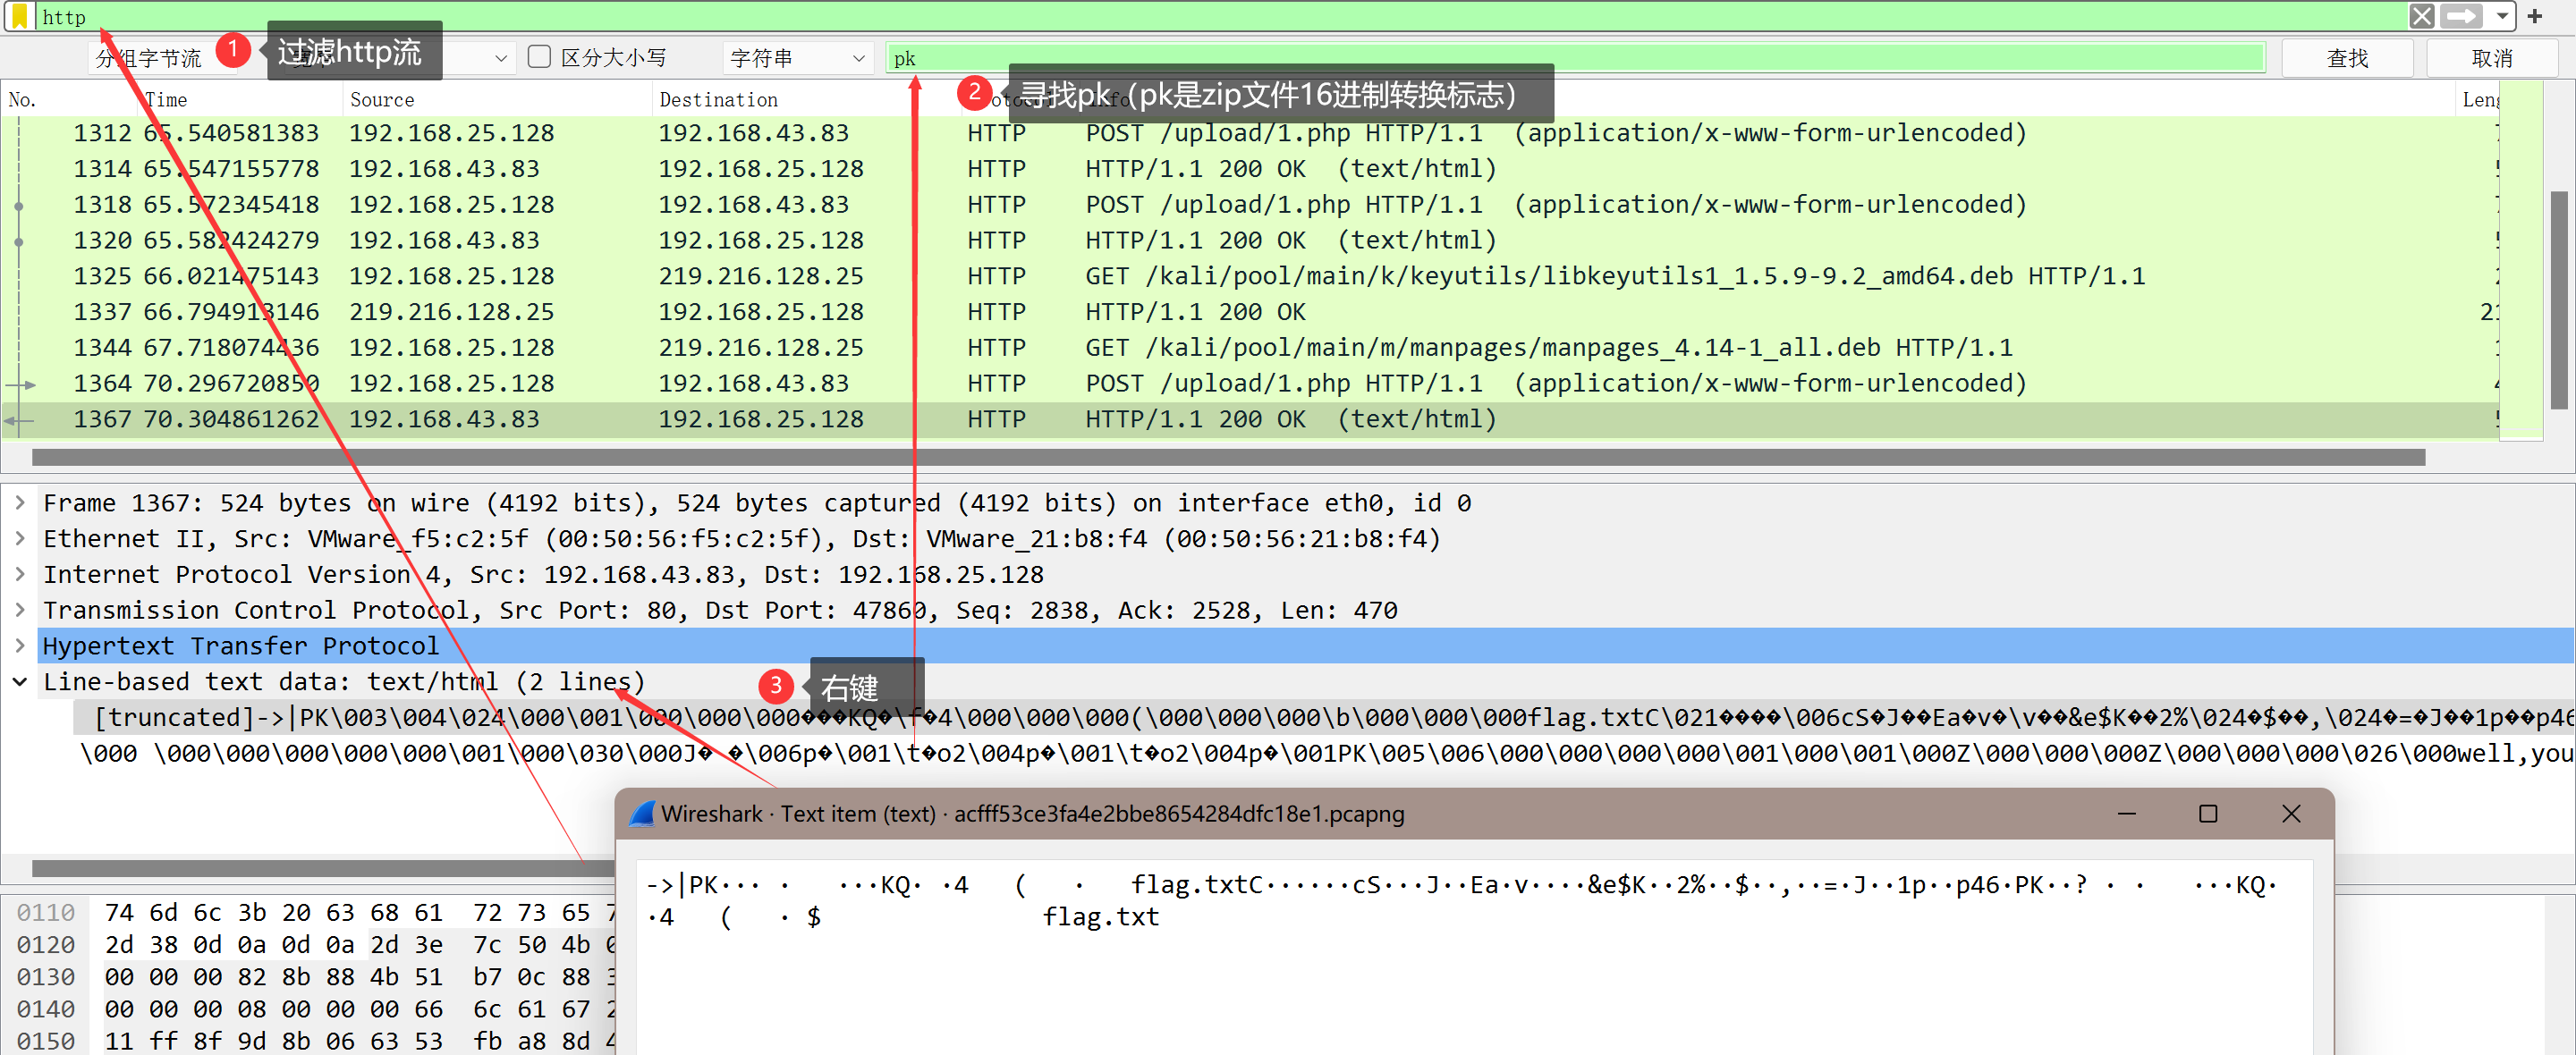Screen dimensions: 2576x1055
Task: Expand Hypertext Transfer Protocol node
Action: pyautogui.click(x=19, y=646)
